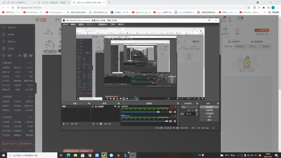281x158 pixels.
Task: Open the mic/Aux audio settings gear
Action: pyautogui.click(x=175, y=121)
